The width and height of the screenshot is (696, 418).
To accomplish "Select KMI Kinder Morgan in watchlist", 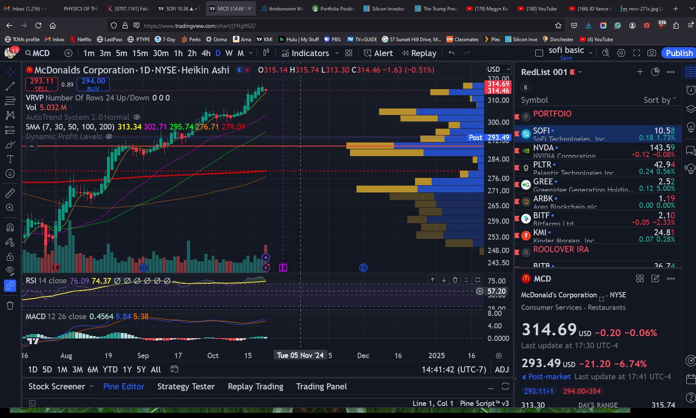I will pyautogui.click(x=598, y=235).
